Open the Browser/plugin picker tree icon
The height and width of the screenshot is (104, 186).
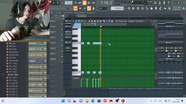147,8
